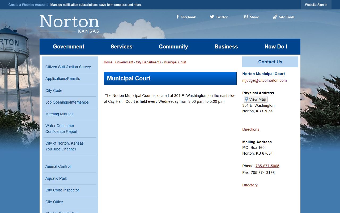Open the How Do I menu
Viewport: 340px width, 213px height.
(x=276, y=47)
